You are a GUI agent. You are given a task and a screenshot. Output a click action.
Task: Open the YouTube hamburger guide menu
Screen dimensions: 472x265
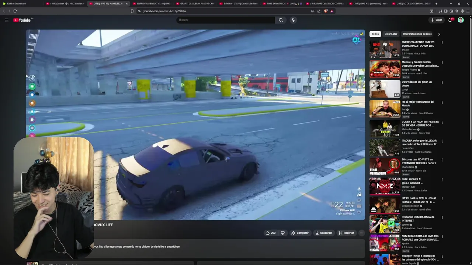pos(7,20)
